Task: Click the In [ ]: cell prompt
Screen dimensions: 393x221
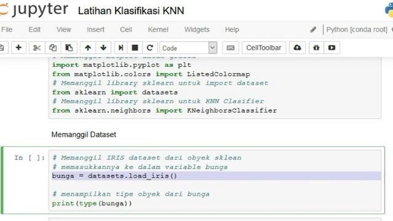Action: pos(29,158)
